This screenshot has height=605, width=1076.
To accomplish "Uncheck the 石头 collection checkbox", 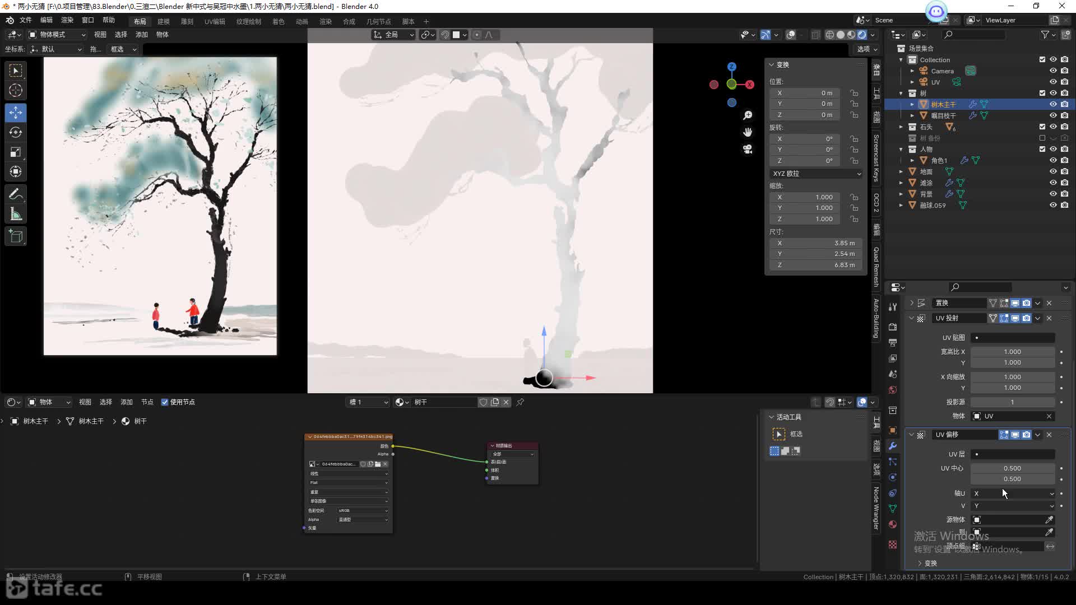I will coord(1042,127).
